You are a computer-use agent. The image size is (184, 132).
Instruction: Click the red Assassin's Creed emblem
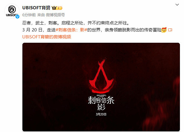click(101, 76)
